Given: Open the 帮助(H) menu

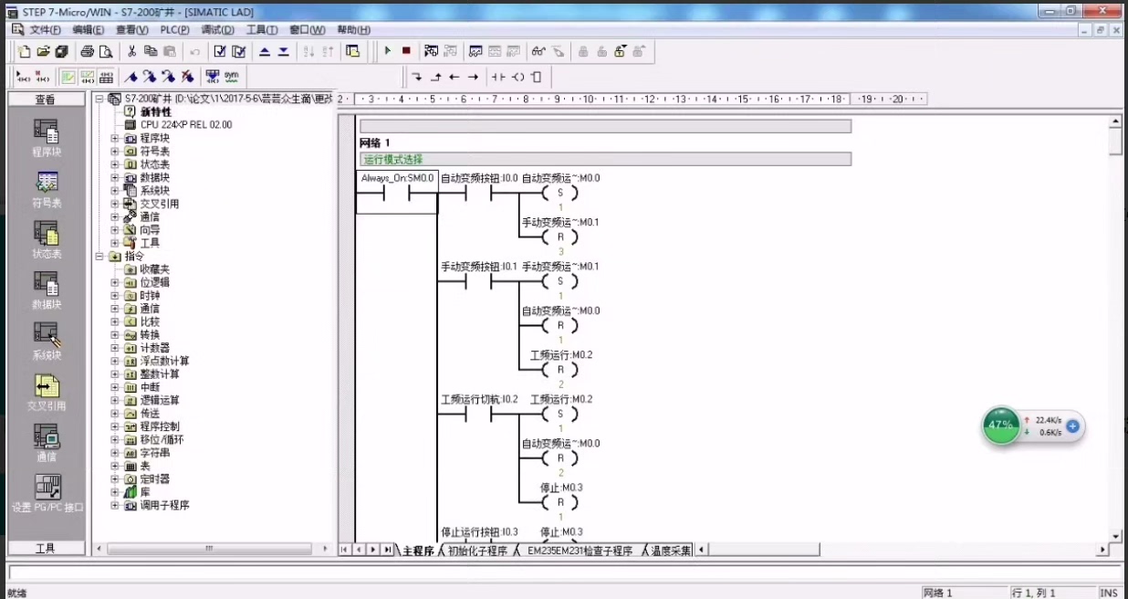Looking at the screenshot, I should [x=353, y=30].
